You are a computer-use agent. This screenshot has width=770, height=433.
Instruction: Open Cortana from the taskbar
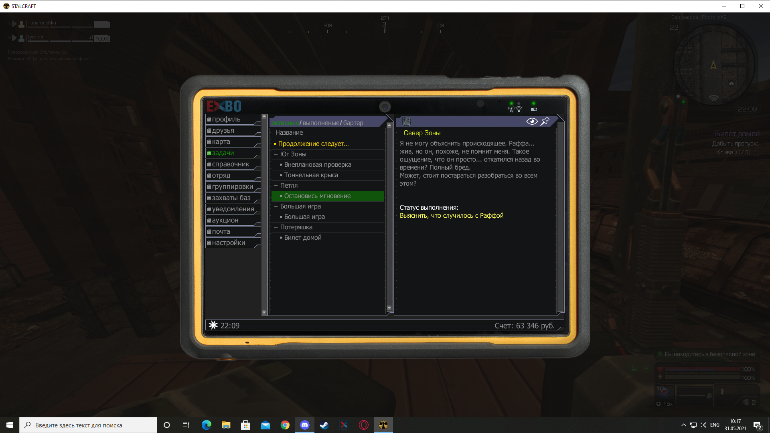[167, 425]
